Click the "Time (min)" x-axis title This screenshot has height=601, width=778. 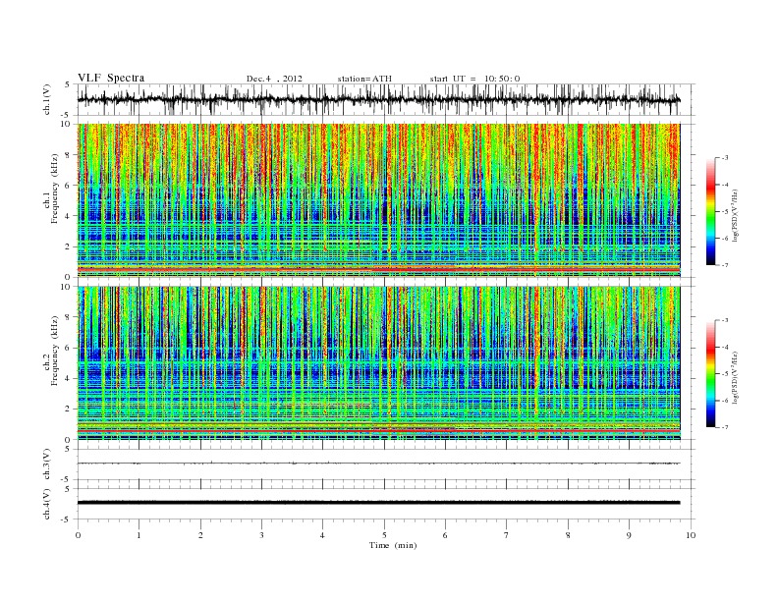pos(393,545)
